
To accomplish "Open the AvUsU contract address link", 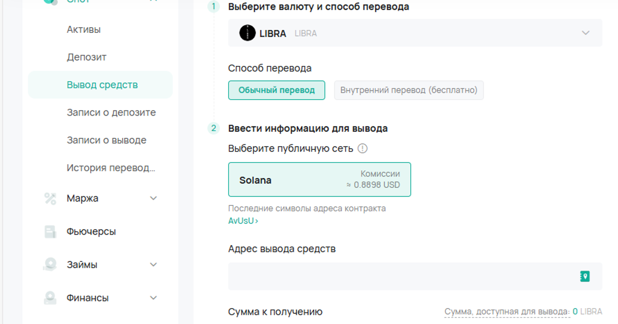I will pyautogui.click(x=243, y=221).
